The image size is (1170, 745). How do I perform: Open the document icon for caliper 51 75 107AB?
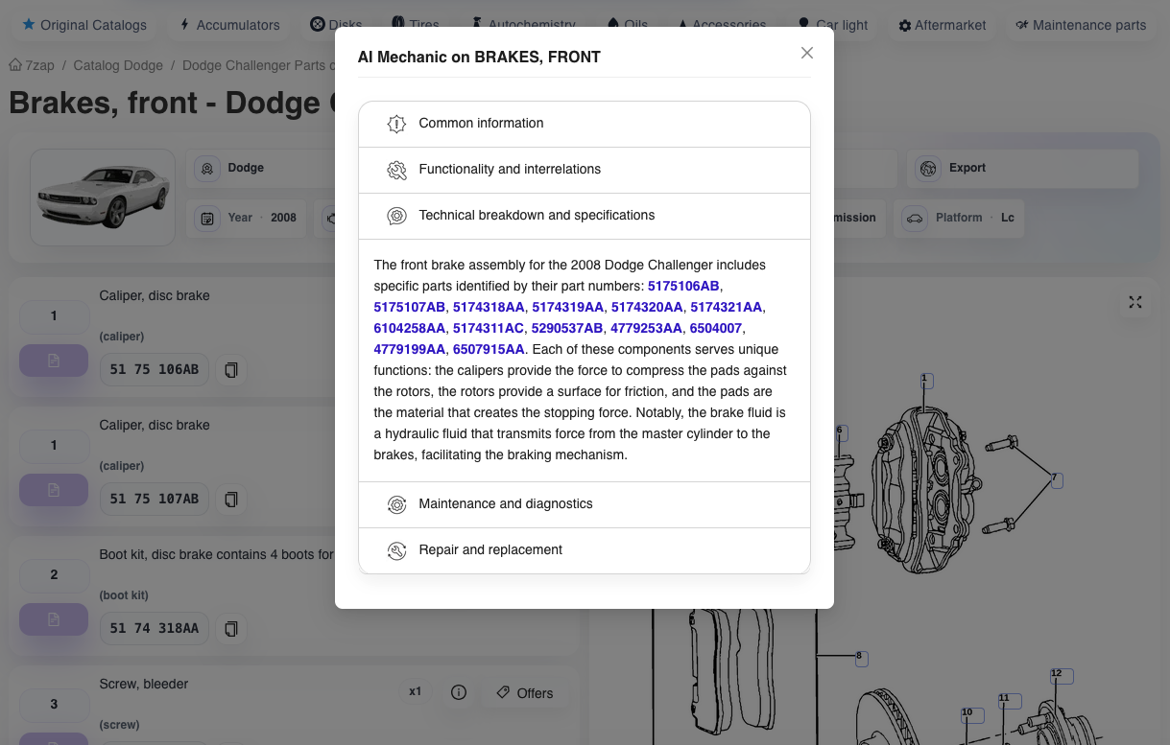53,489
